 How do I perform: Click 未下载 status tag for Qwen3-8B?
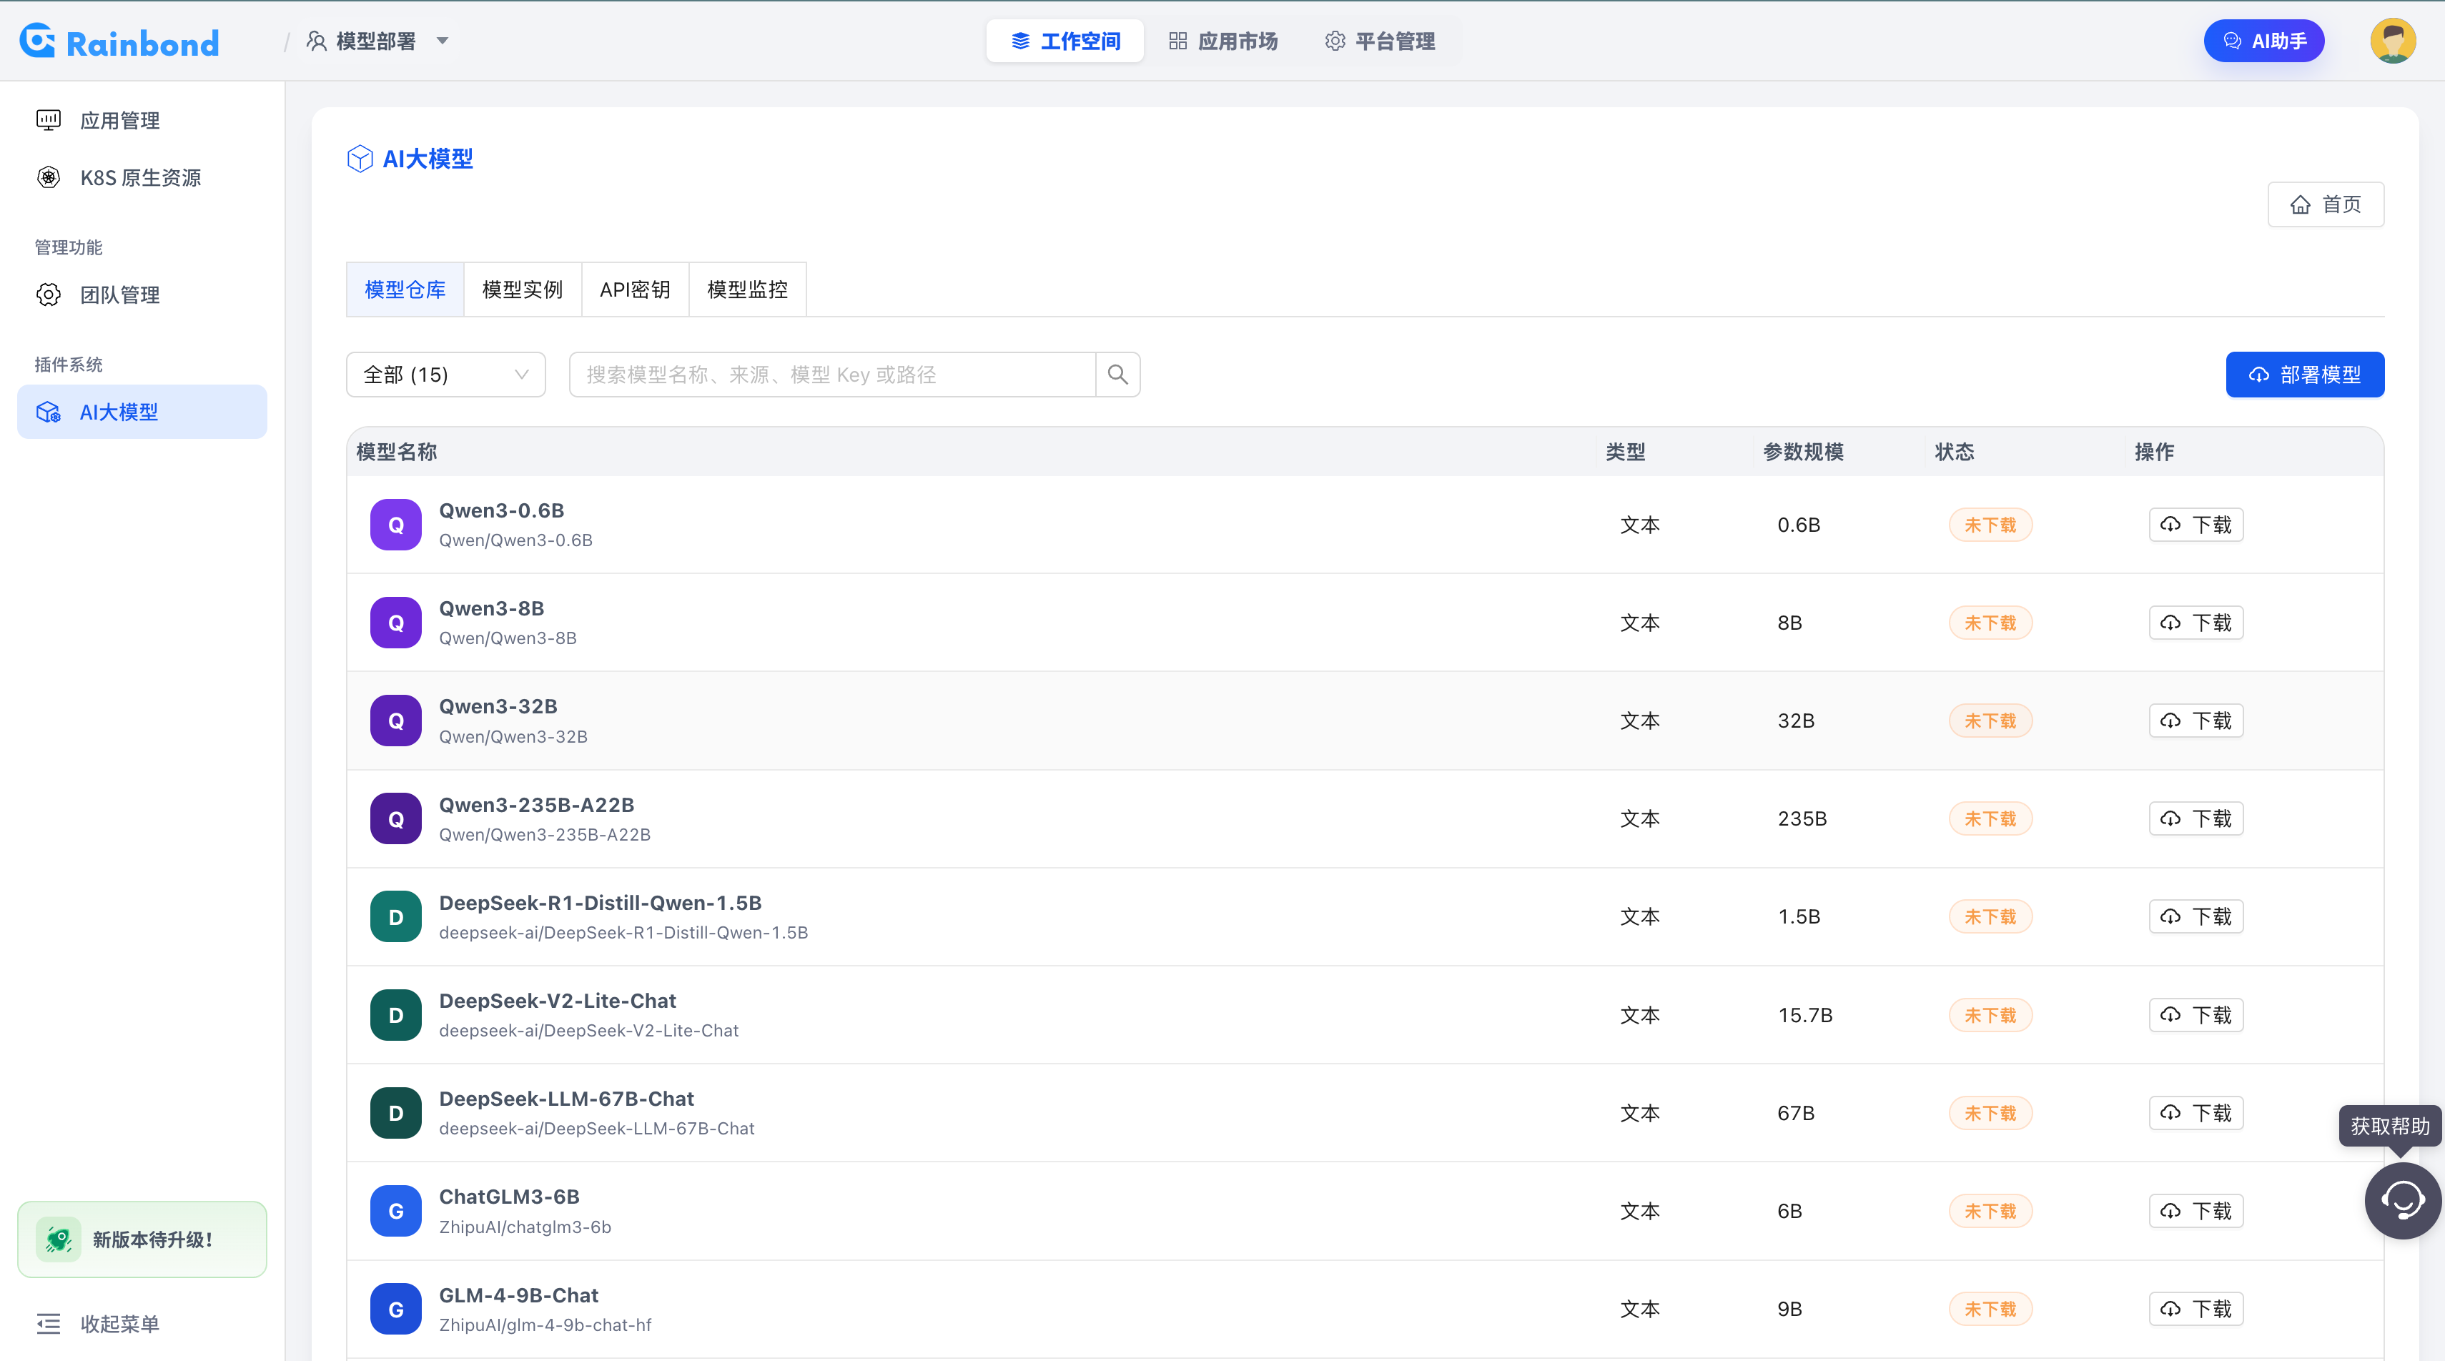coord(1990,623)
